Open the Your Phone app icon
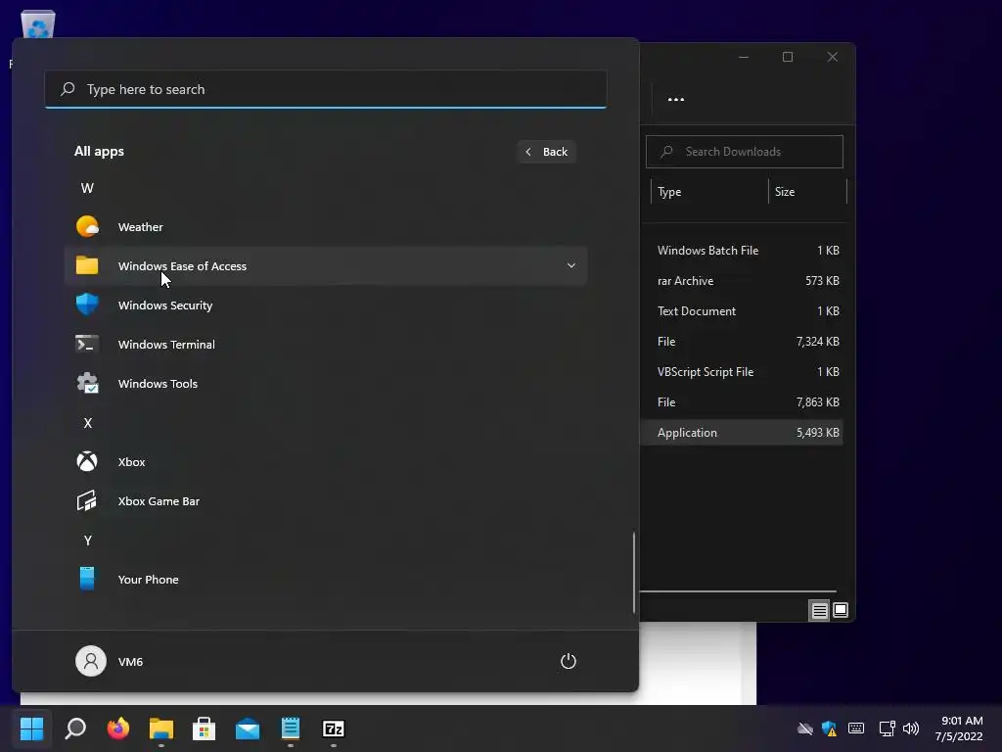Screen dimensions: 1002x752 pyautogui.click(x=87, y=579)
